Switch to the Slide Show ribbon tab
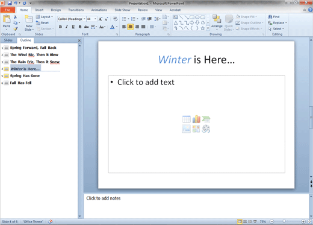Screen dimensions: 313x225 pos(122,10)
